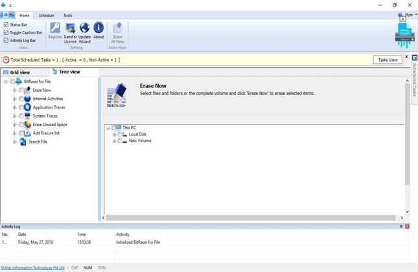Viewport: 418px width, 272px height.
Task: Click the horizontal scrollbar right arrow
Action: click(402, 218)
